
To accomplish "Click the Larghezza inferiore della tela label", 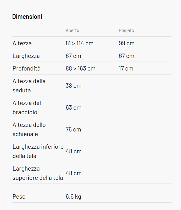I will coord(38,151).
